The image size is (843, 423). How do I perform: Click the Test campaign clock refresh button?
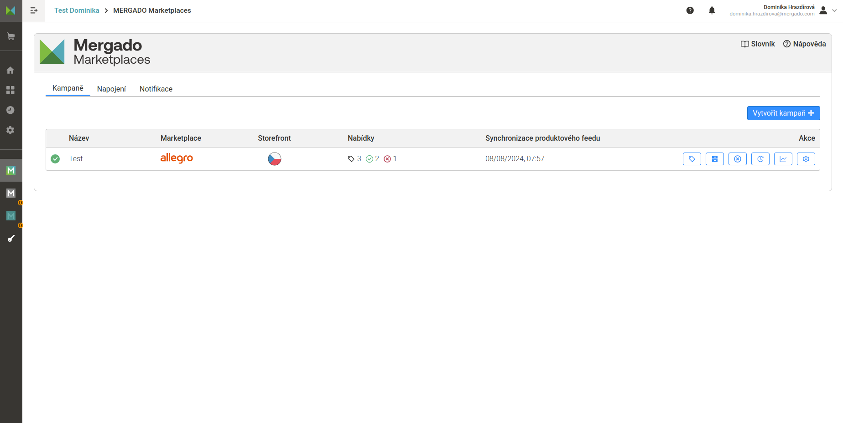tap(760, 159)
